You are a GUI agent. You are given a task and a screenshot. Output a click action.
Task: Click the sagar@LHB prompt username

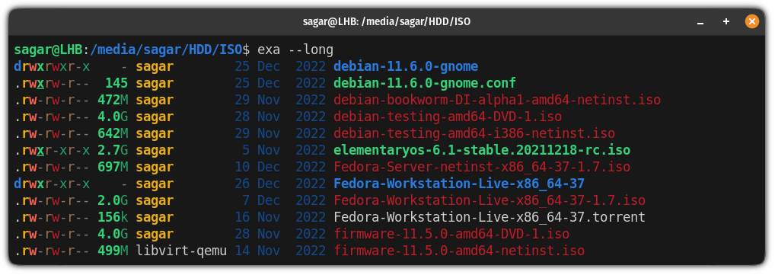49,50
